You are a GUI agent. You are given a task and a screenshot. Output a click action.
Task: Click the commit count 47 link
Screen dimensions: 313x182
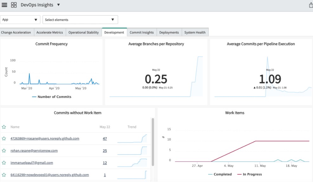pyautogui.click(x=105, y=139)
